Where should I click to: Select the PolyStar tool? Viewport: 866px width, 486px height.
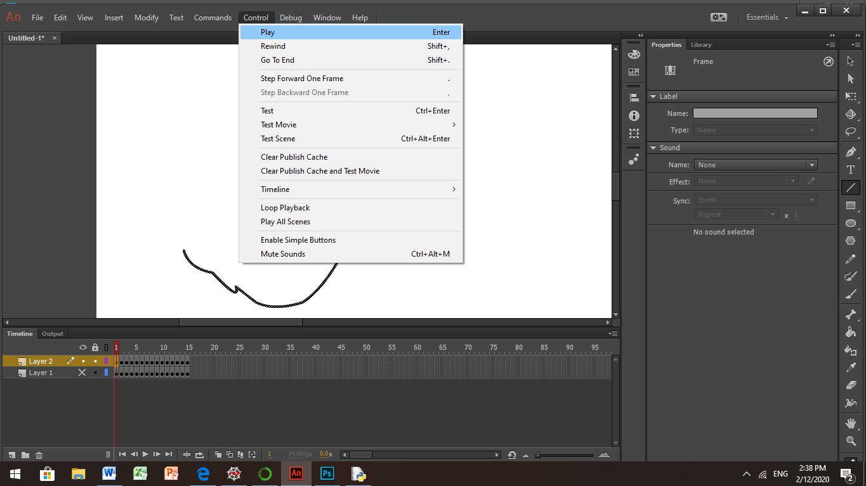coord(851,241)
